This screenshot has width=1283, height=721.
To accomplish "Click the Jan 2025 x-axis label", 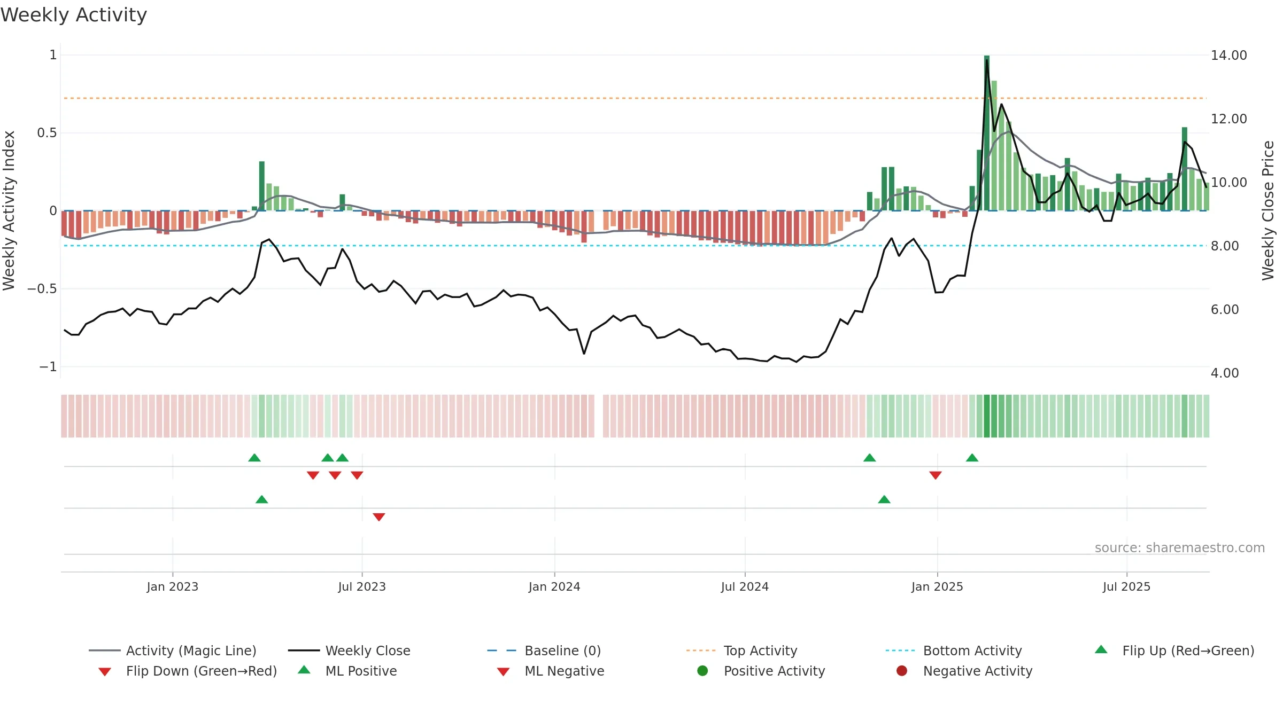I will coord(937,586).
